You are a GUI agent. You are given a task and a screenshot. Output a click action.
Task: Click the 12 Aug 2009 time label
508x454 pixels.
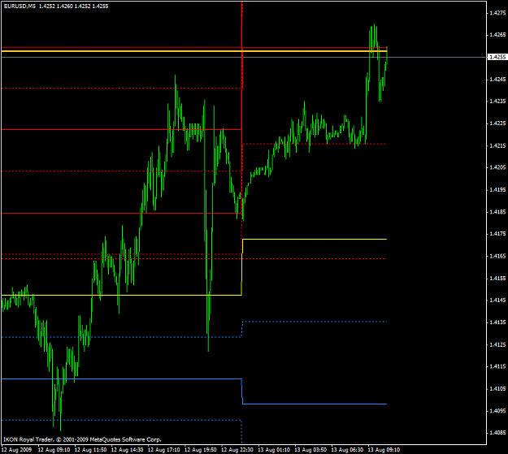point(16,450)
